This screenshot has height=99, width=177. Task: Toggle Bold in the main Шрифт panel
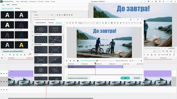[60, 15]
